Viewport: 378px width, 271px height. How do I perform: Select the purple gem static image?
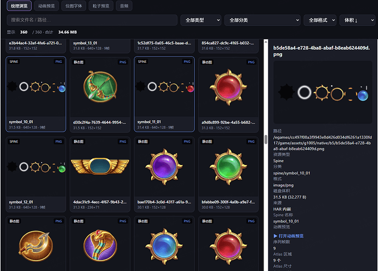164,174
